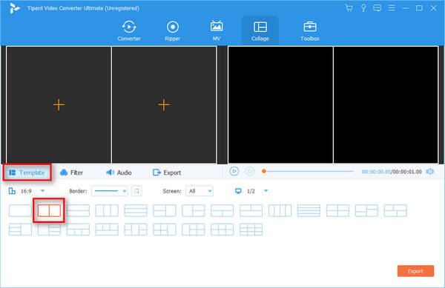Expand the 16:9 aspect ratio dropdown
445x288 pixels.
42,191
